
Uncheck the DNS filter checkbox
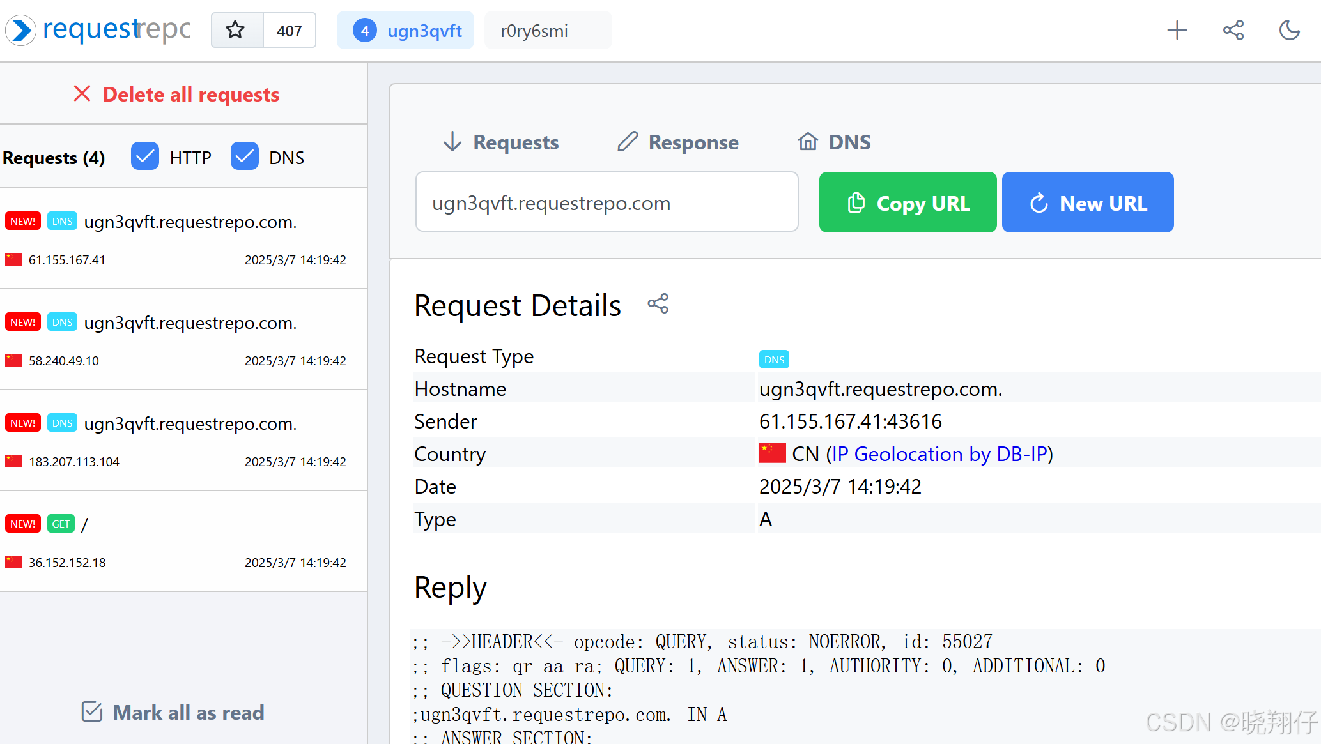coord(245,156)
